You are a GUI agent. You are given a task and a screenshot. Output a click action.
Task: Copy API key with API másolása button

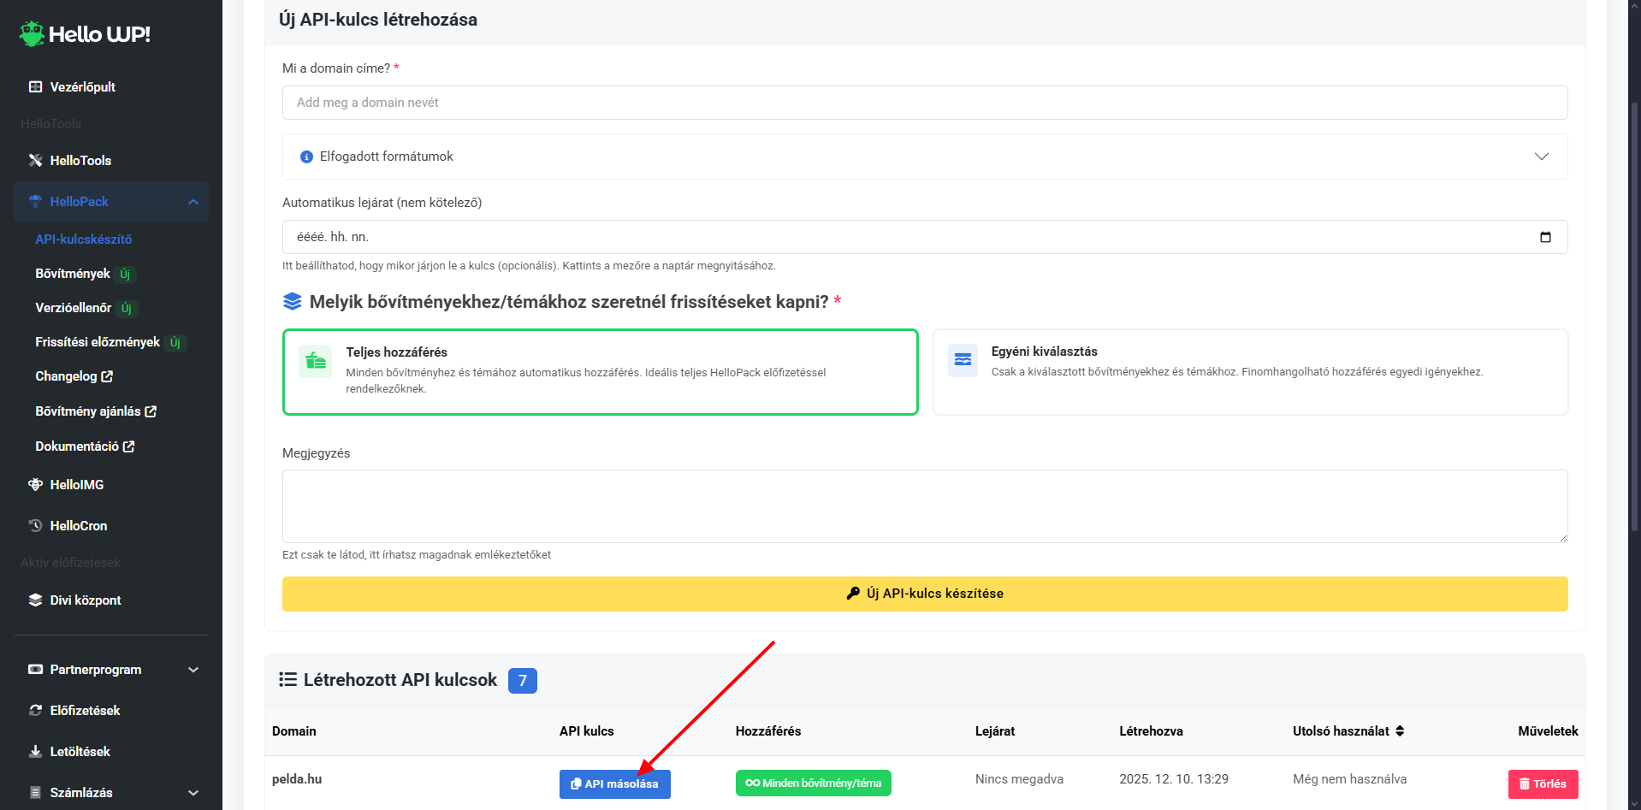click(x=614, y=783)
